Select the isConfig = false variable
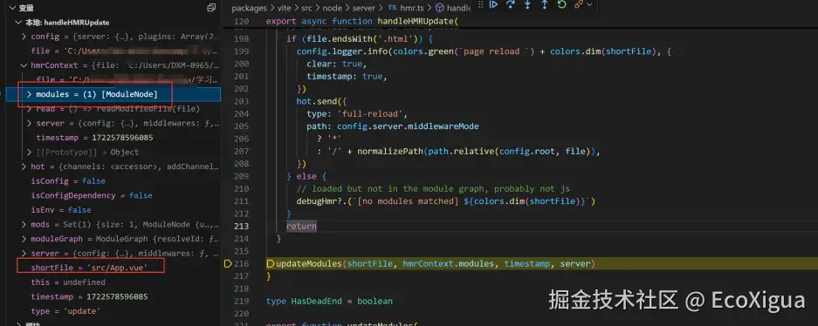 (x=68, y=181)
